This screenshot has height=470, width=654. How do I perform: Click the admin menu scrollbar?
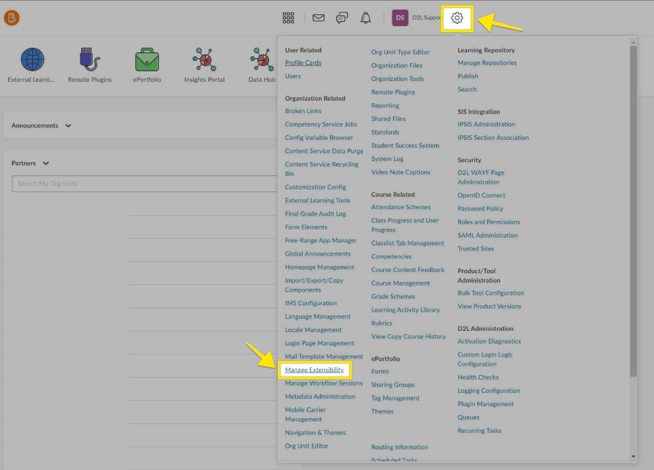(633, 229)
